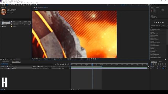Viewport: 168px width, 94px height.
Task: Open the Full resolution dropdown
Action: (63, 59)
